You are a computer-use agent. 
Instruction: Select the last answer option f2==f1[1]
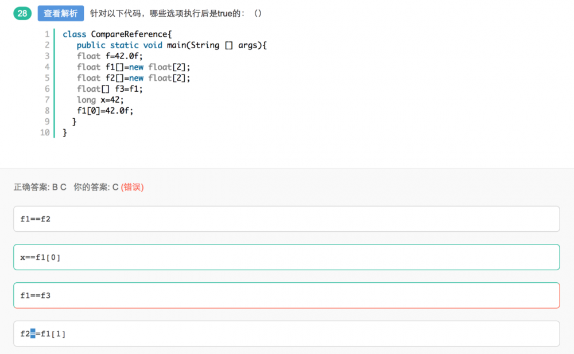287,333
